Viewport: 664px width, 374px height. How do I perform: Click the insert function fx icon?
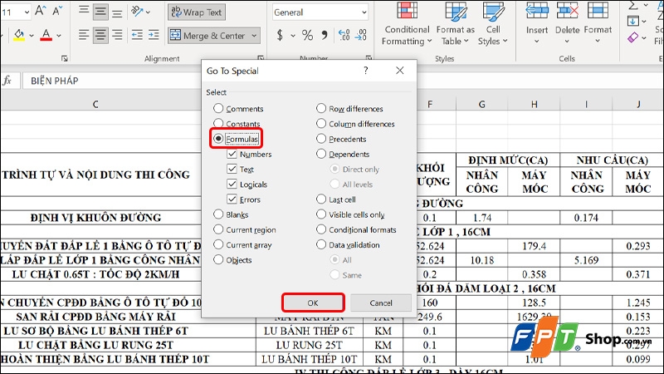click(7, 81)
